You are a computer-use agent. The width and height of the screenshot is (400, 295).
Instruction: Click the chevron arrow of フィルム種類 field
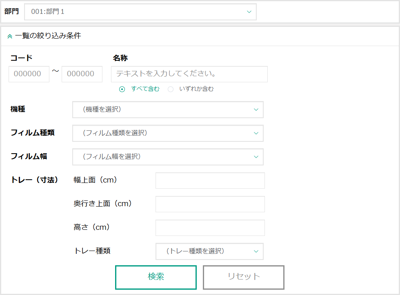[x=256, y=133]
